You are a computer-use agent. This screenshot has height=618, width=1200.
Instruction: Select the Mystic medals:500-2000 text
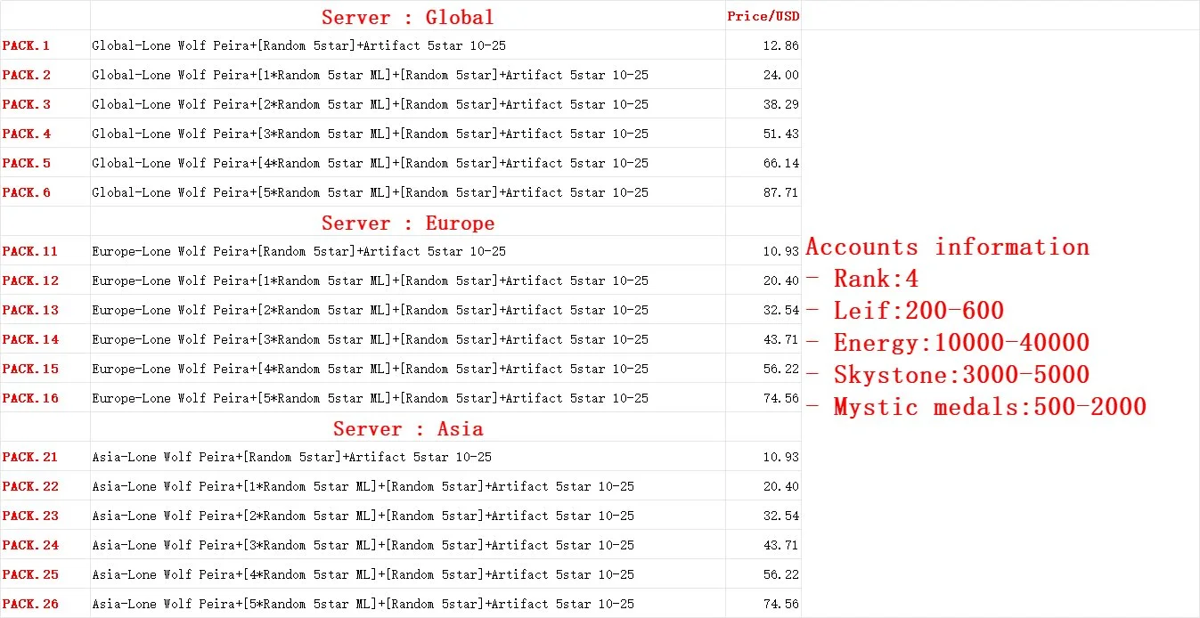[x=990, y=407]
